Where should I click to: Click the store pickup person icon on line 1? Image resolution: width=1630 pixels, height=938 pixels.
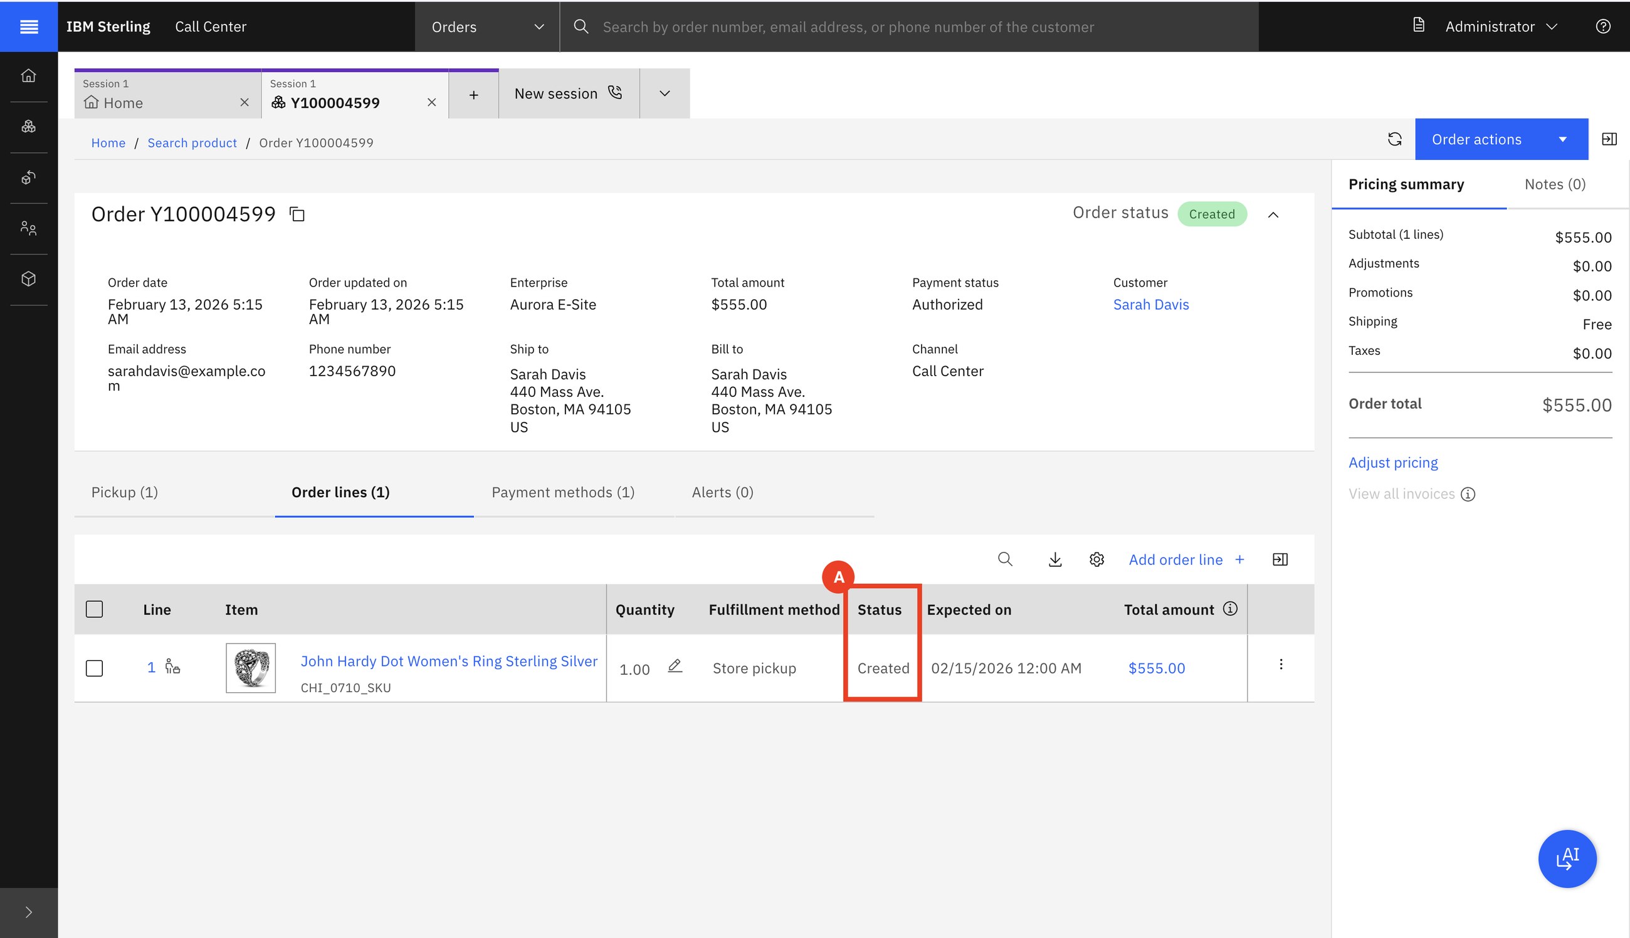(x=172, y=666)
